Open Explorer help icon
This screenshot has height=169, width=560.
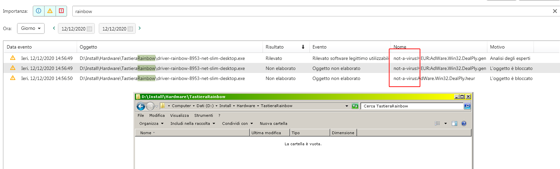click(464, 123)
